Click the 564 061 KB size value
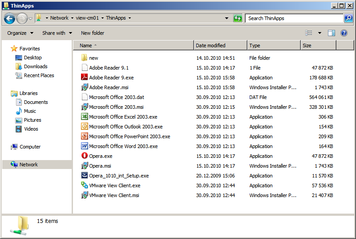The image size is (356, 239). click(x=321, y=97)
